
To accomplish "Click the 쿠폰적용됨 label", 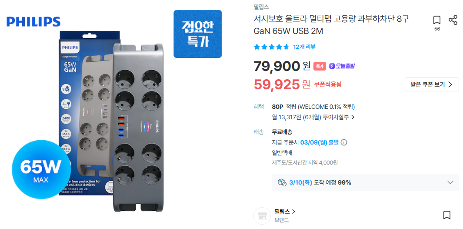I will point(328,84).
